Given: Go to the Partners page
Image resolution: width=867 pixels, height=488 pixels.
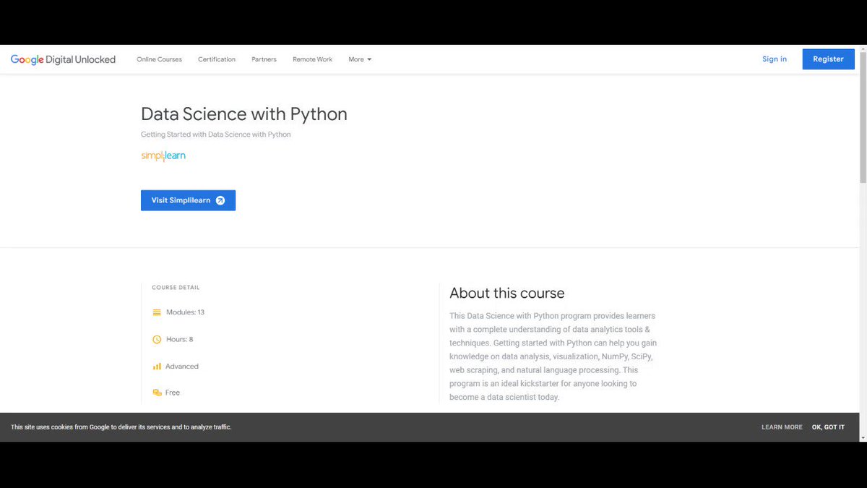Looking at the screenshot, I should click(x=264, y=59).
